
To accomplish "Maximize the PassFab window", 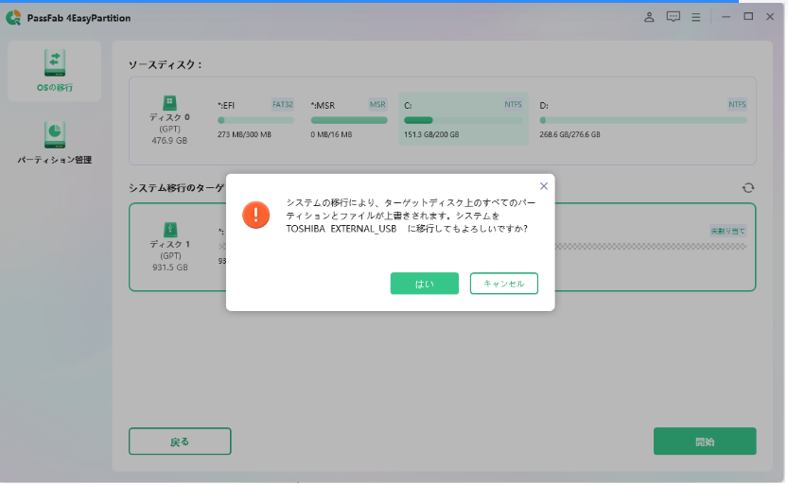I will point(747,17).
